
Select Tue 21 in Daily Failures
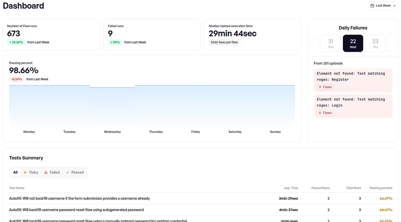331,43
